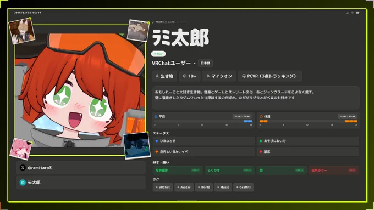Click the bio description text box
Screen dimensions: 374x210
click(x=256, y=98)
